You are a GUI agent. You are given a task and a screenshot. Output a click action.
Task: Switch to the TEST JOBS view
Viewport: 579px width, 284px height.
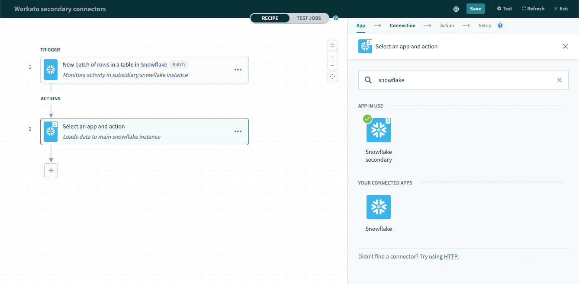coord(309,18)
